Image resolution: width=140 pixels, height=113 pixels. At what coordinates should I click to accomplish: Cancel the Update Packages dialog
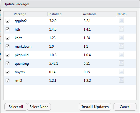(x=125, y=107)
